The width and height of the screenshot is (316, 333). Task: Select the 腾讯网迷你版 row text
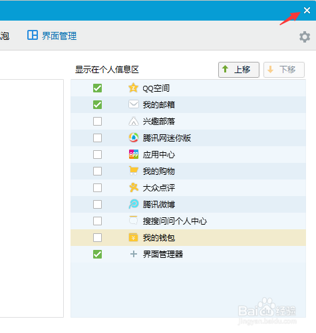point(167,138)
